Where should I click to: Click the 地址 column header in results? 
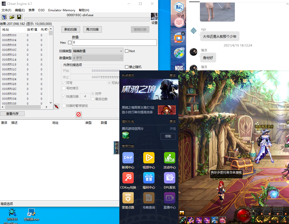pyautogui.click(x=13, y=30)
